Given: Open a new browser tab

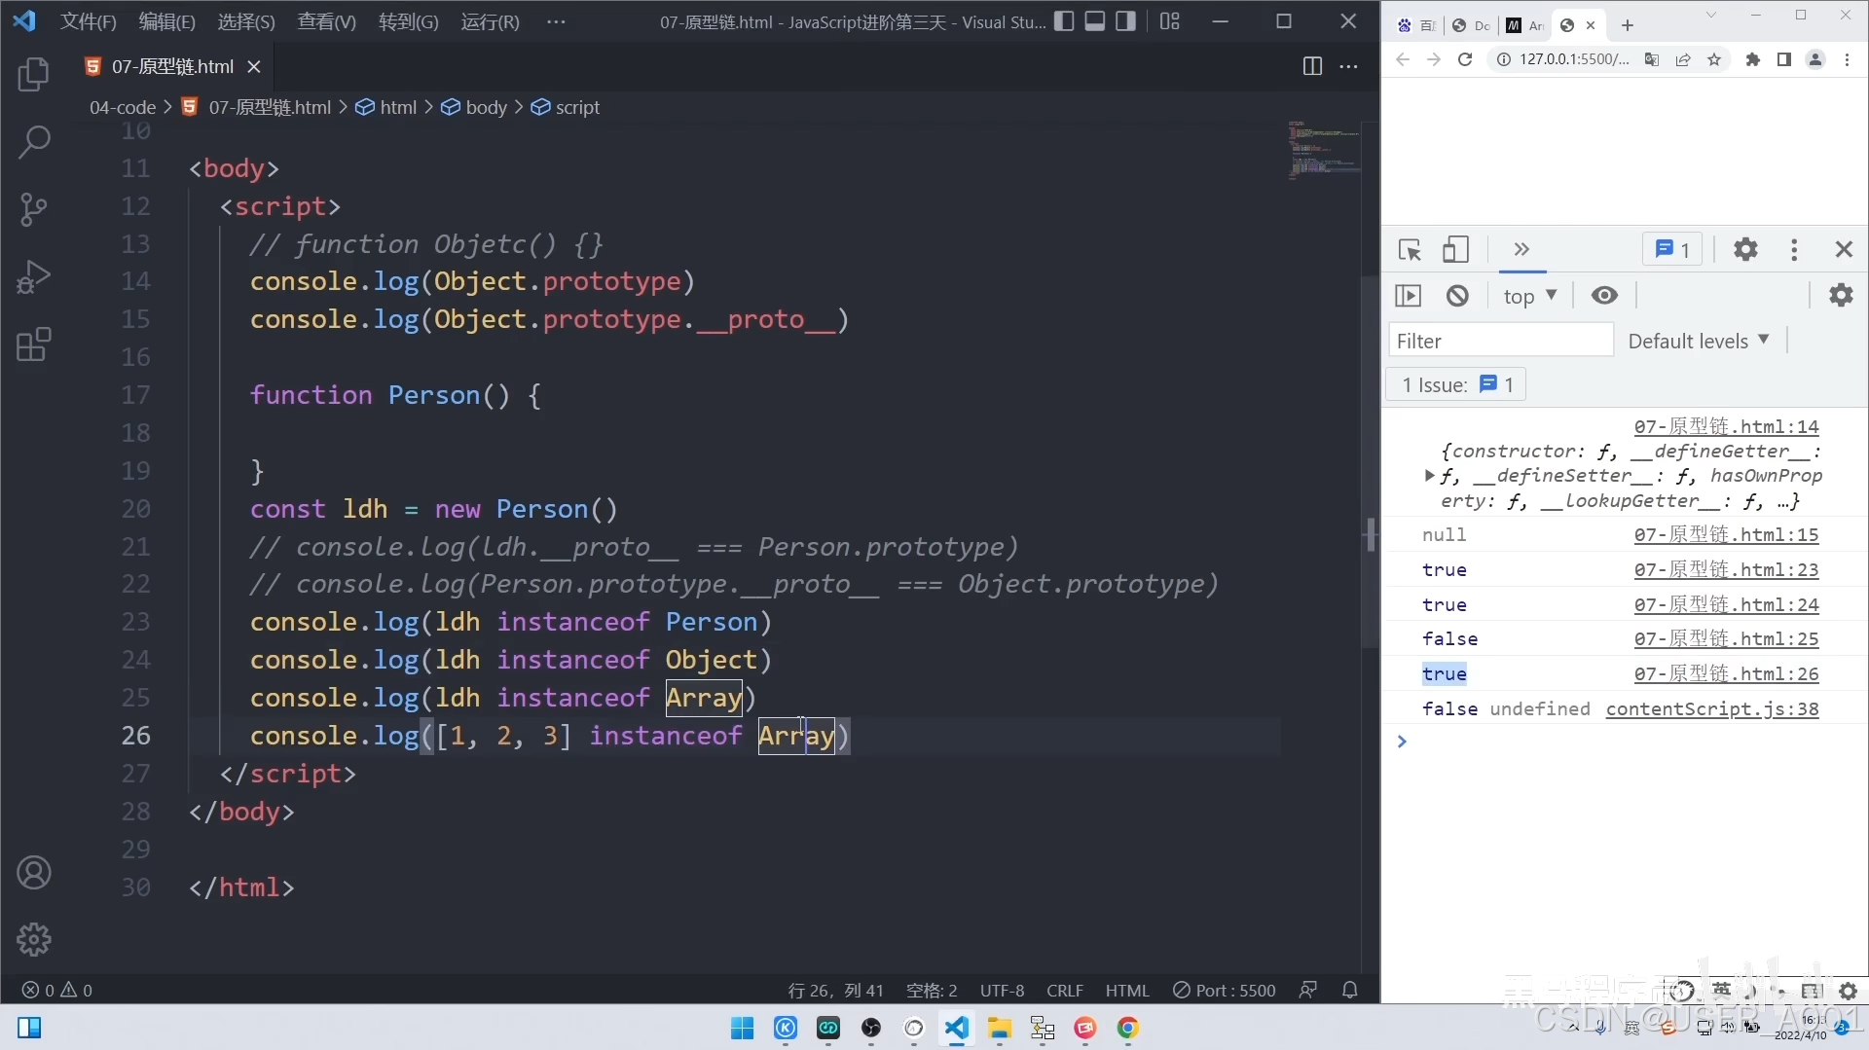Looking at the screenshot, I should tap(1628, 25).
